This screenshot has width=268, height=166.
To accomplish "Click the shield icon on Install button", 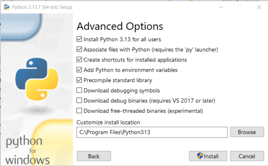I will coord(200,156).
